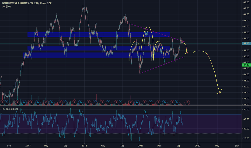
Task: Click the RSI dashed lower band line at 30
Action: pyautogui.click(x=121, y=133)
